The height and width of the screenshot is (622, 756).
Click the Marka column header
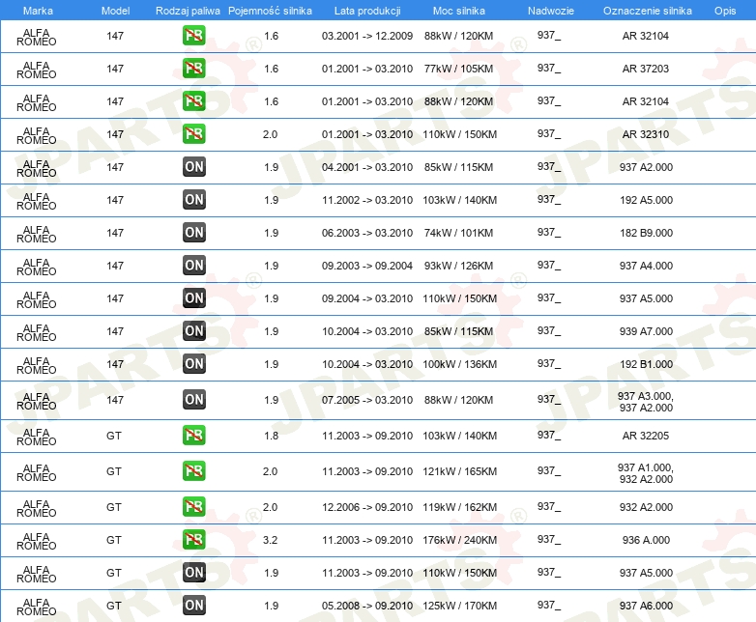pyautogui.click(x=38, y=11)
